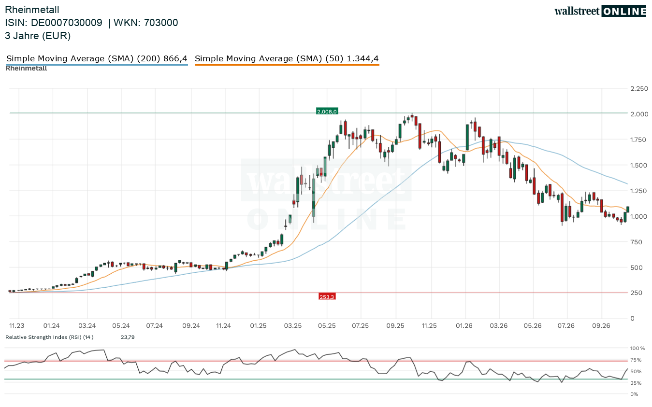652x407 pixels.
Task: Click the 07.24 date axis label
Action: [155, 326]
